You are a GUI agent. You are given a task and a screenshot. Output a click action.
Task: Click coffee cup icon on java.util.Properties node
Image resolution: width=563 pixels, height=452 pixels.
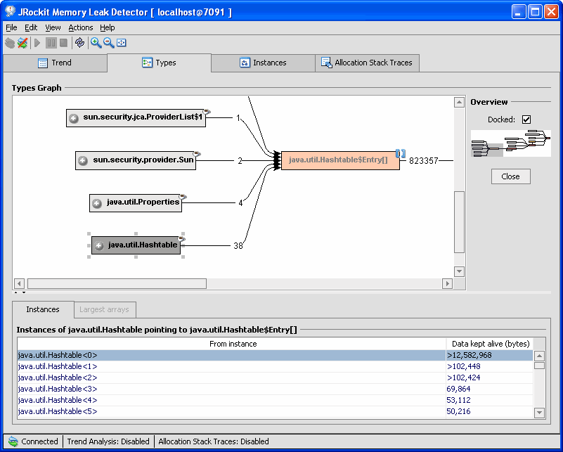click(183, 197)
